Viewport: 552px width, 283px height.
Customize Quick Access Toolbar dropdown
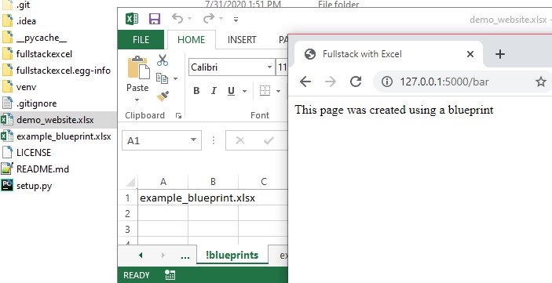coord(236,20)
